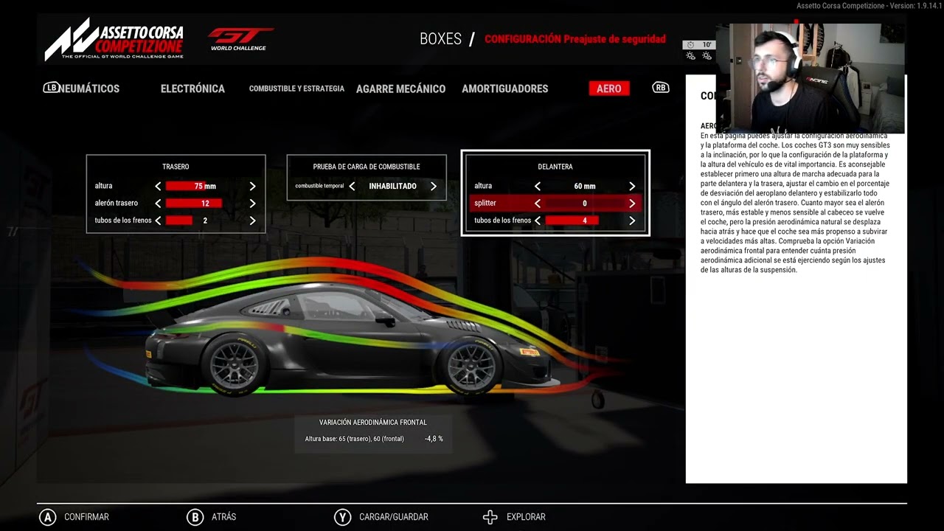Previous combustible temporal option arrow

pyautogui.click(x=352, y=187)
